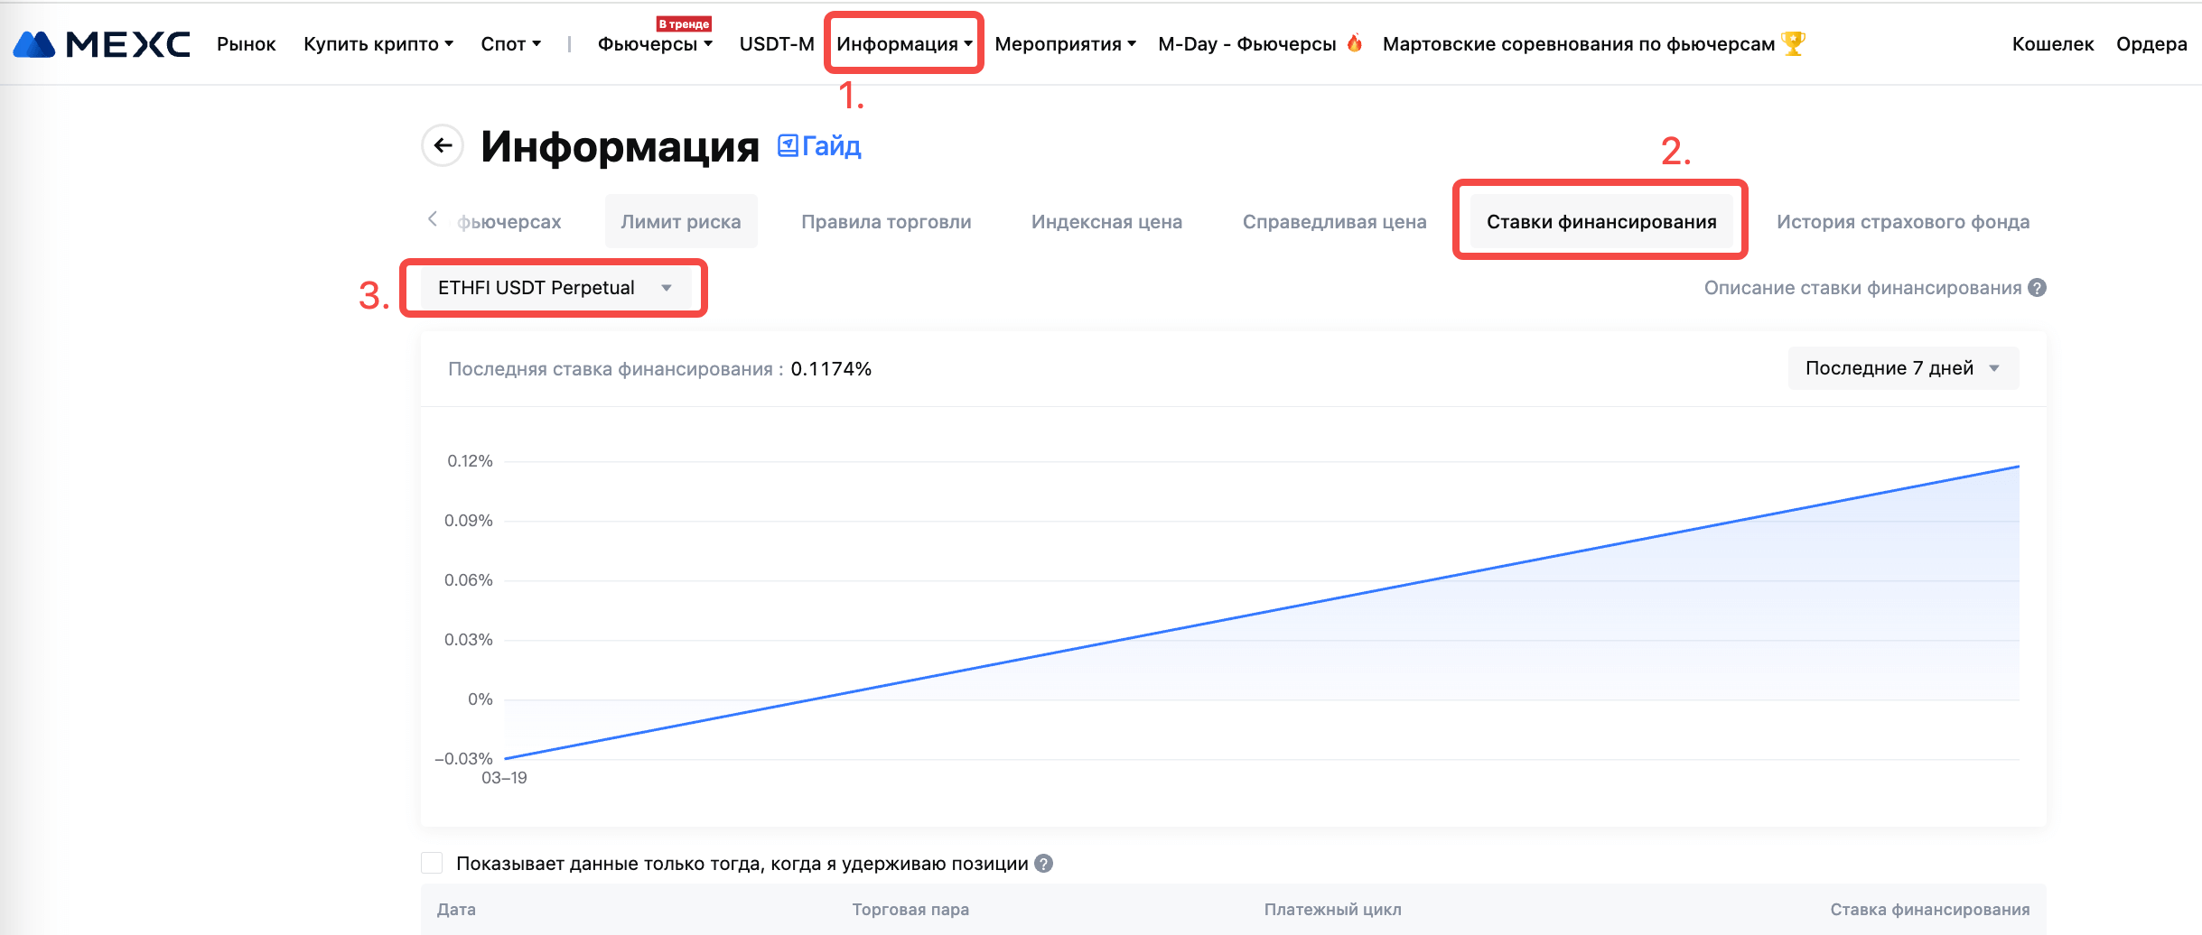This screenshot has width=2202, height=935.
Task: Open the Гайд guide link
Action: click(x=820, y=145)
